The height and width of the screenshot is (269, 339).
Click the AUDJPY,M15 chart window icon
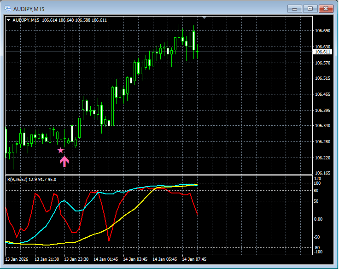pyautogui.click(x=8, y=9)
